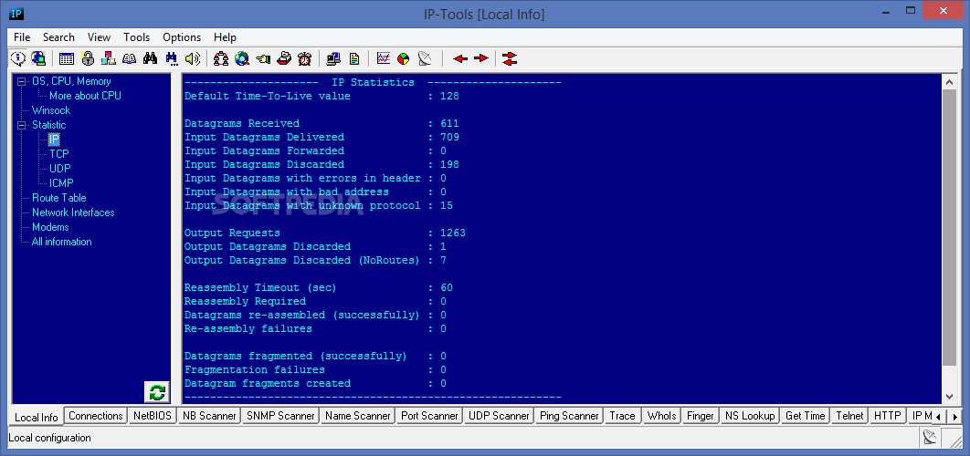
Task: Open the File menu
Action: tap(22, 37)
